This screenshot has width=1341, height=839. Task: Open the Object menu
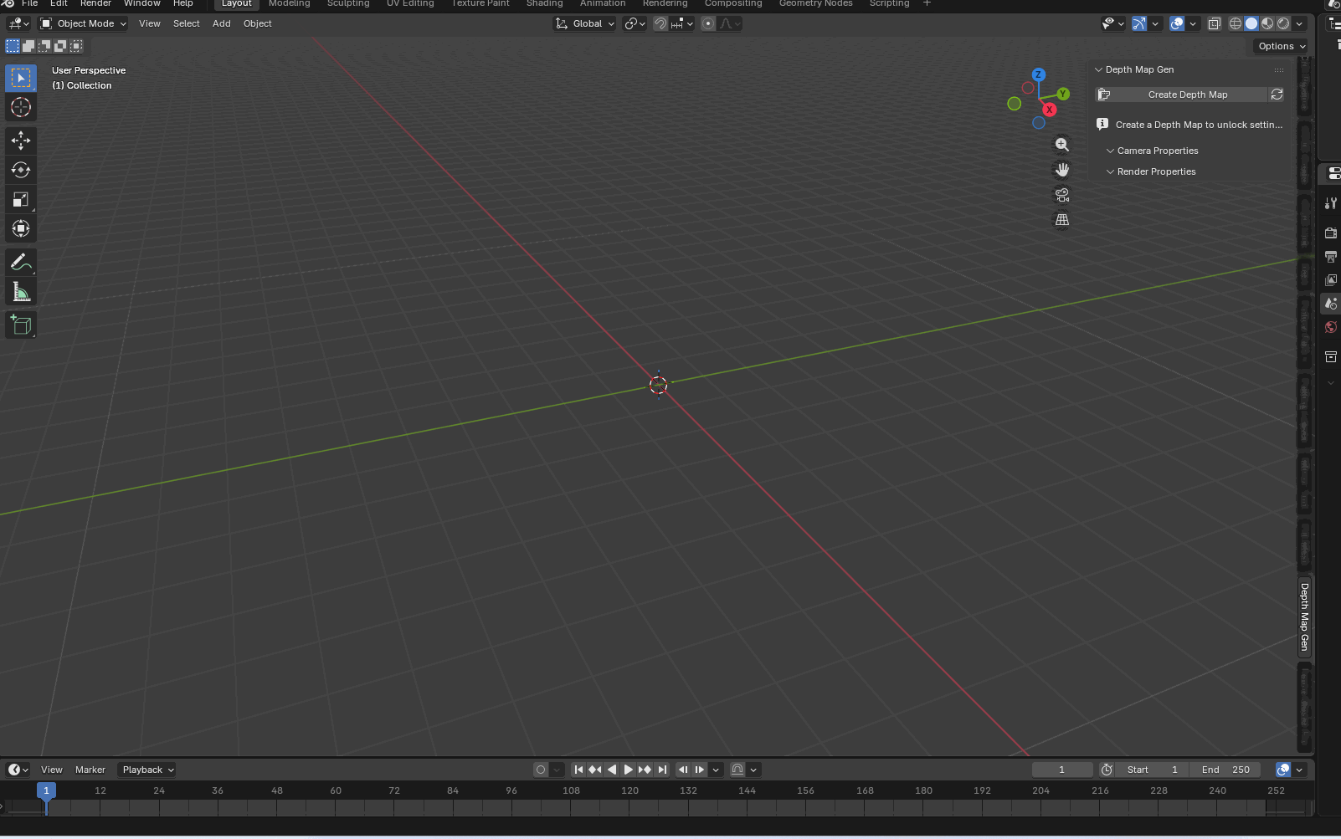257,23
